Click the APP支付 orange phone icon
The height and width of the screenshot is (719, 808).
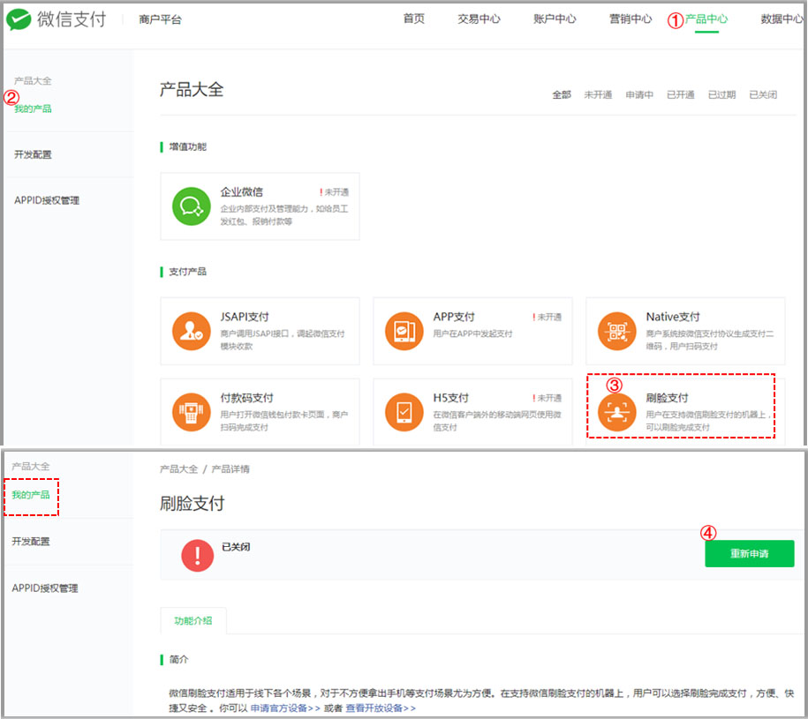click(x=404, y=331)
